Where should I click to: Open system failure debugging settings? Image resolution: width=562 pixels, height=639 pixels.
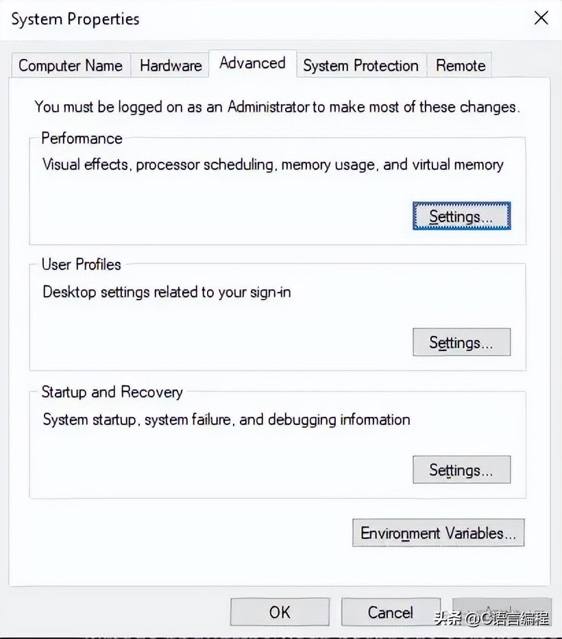pos(461,470)
